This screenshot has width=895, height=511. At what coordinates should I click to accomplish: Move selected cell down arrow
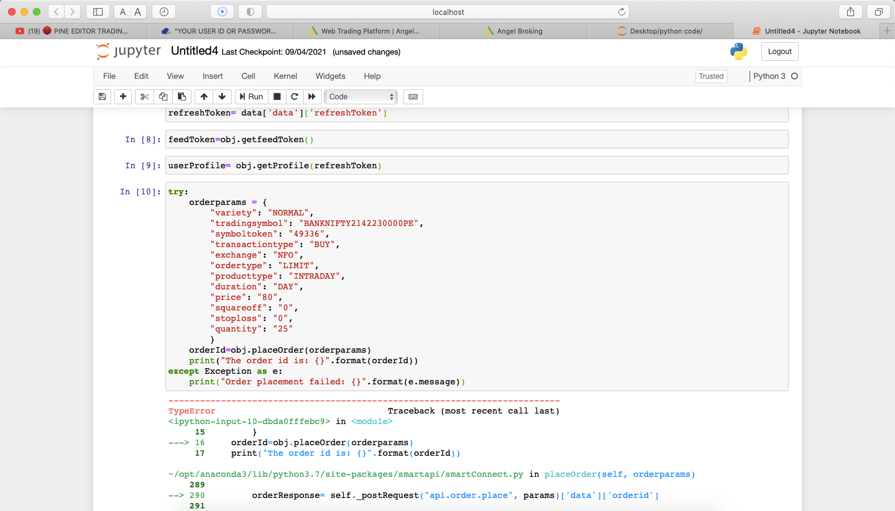coord(222,96)
